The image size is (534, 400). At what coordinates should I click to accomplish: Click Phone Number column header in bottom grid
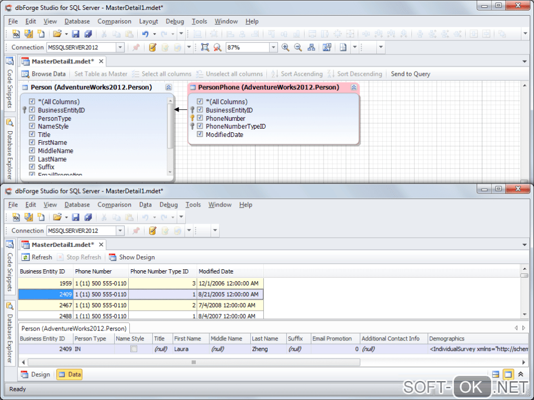[101, 271]
